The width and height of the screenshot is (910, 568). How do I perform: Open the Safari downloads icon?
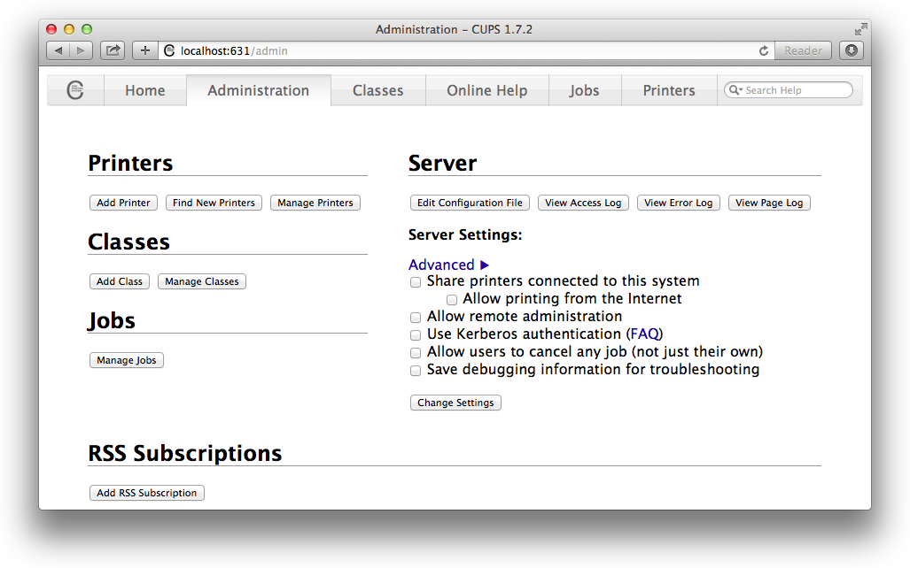pyautogui.click(x=851, y=50)
